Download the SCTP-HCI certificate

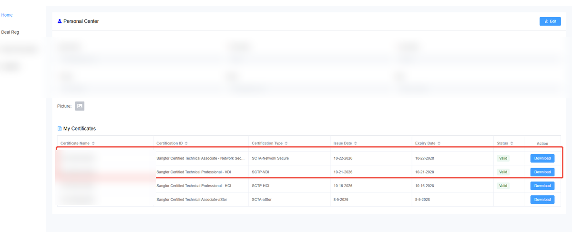click(x=542, y=186)
